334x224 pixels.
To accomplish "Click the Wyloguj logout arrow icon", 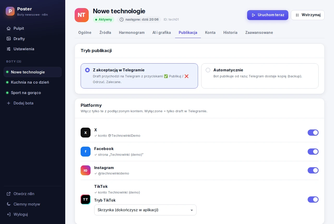I will [x=9, y=214].
